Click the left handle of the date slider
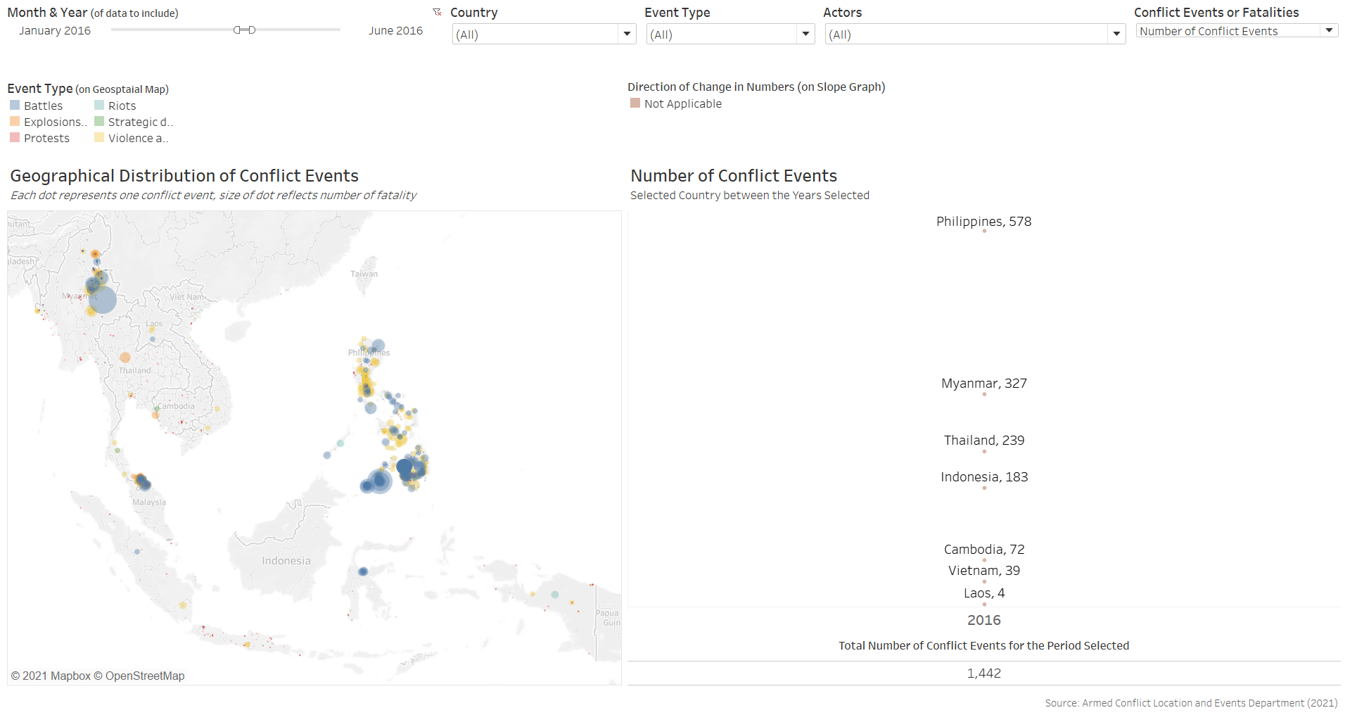Viewport: 1345px width, 715px height. (x=238, y=30)
